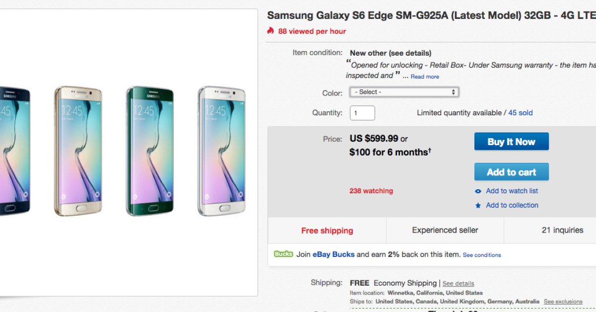The width and height of the screenshot is (596, 312).
Task: Click the green Galaxy S6 Edge phone image
Action: point(149,151)
